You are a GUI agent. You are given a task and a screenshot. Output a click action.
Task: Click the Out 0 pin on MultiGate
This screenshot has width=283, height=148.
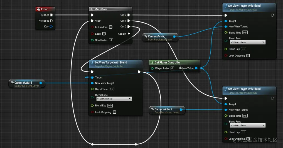point(129,15)
